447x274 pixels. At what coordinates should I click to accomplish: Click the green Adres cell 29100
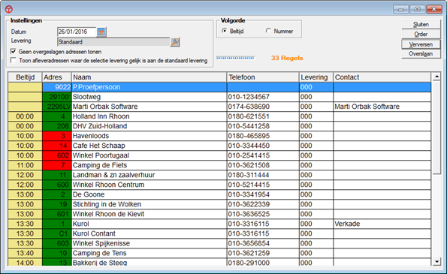pos(56,97)
